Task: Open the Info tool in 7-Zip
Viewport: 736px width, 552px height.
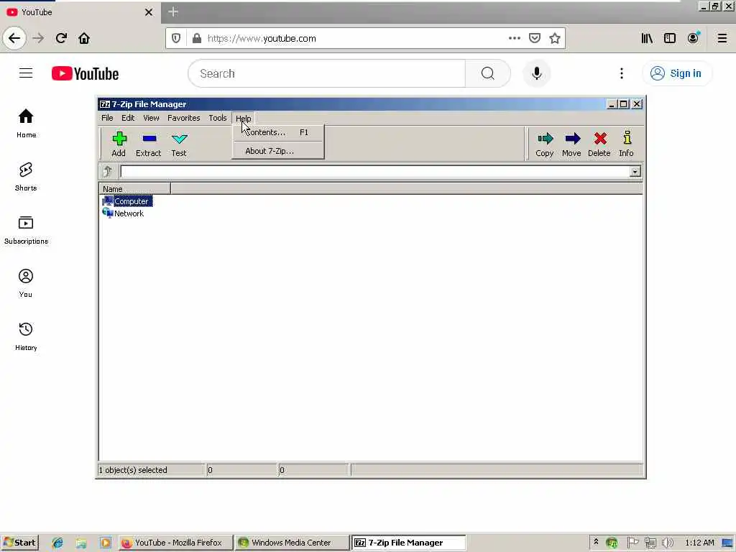Action: pyautogui.click(x=626, y=144)
